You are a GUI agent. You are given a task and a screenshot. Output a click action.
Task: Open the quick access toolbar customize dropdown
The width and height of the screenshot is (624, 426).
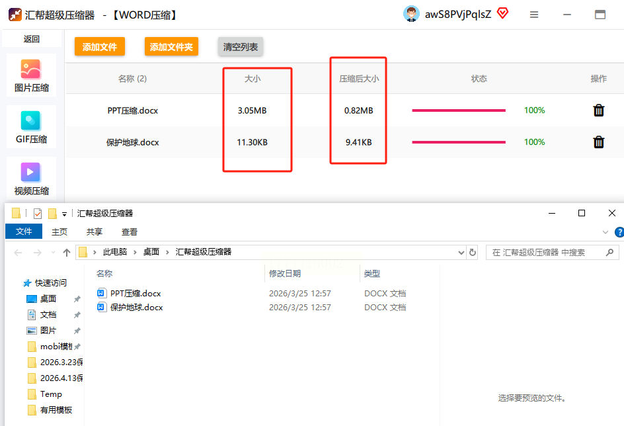click(x=64, y=214)
